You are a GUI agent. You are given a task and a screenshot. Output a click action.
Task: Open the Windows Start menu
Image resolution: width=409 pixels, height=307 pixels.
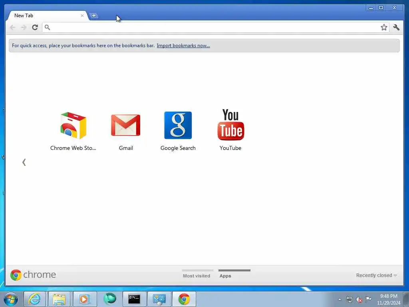[11, 299]
